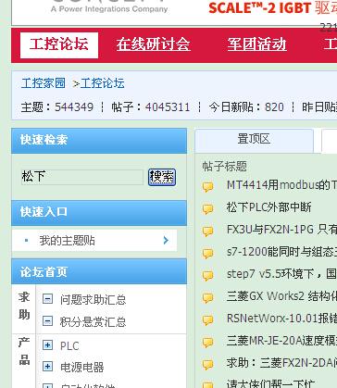Click bubble icon beside s7-1200 post
The height and width of the screenshot is (388, 337).
[208, 253]
